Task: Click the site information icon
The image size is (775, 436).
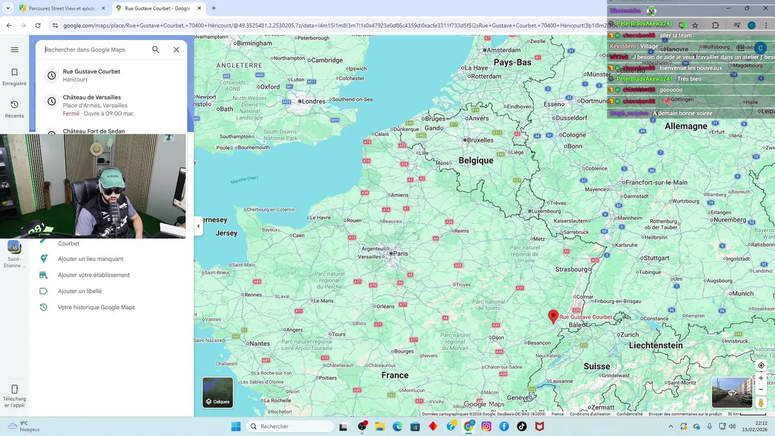Action: [x=55, y=25]
